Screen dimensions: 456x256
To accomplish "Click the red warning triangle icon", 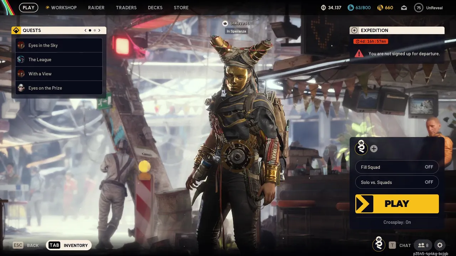I will click(x=359, y=53).
